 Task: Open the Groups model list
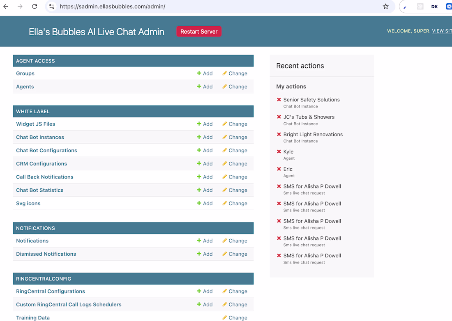coord(25,73)
